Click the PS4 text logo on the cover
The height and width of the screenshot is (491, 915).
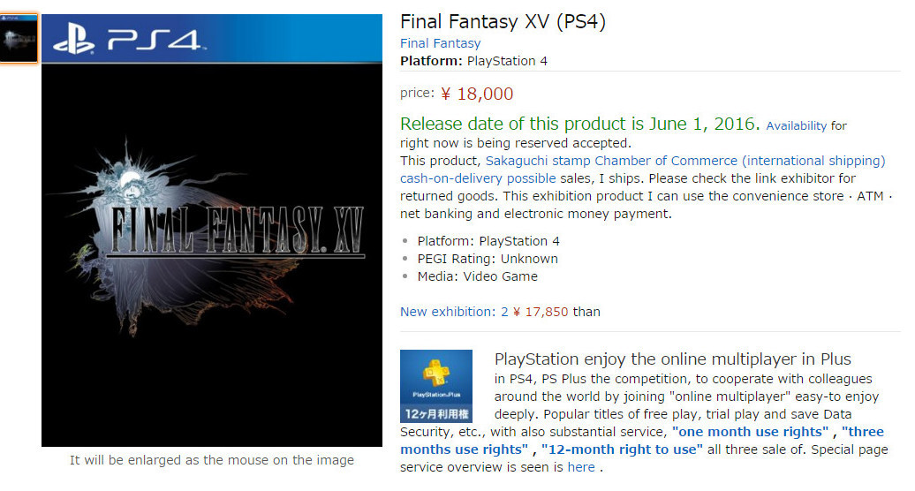(155, 40)
